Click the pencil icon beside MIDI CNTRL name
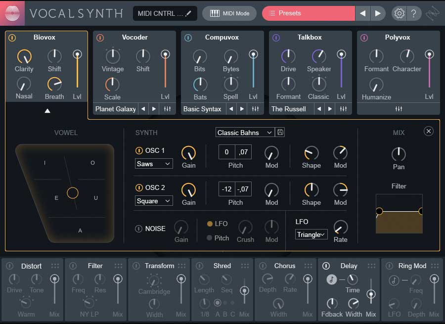Image resolution: width=445 pixels, height=324 pixels. (188, 13)
